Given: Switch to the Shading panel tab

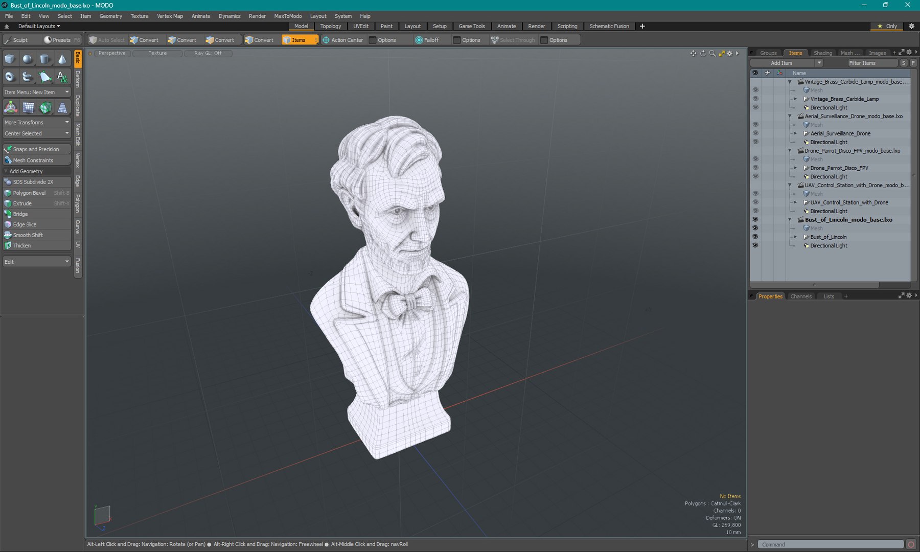Looking at the screenshot, I should pos(822,53).
